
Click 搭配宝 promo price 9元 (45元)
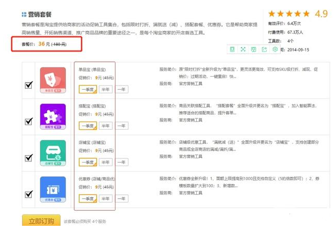point(96,114)
